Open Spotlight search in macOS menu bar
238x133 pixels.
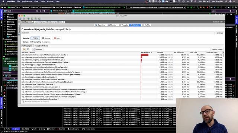(x=226, y=1)
